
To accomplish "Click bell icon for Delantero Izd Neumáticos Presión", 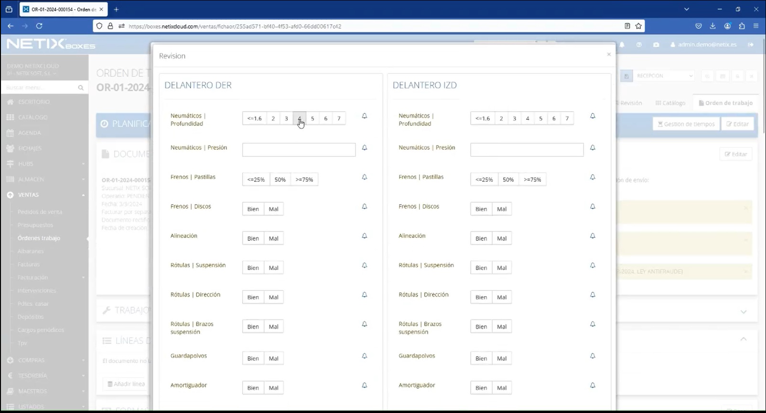I will pyautogui.click(x=593, y=148).
